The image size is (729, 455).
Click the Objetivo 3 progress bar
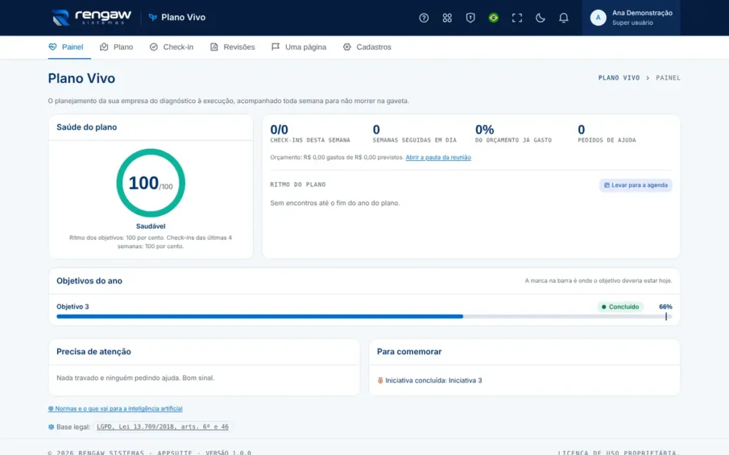pos(364,316)
